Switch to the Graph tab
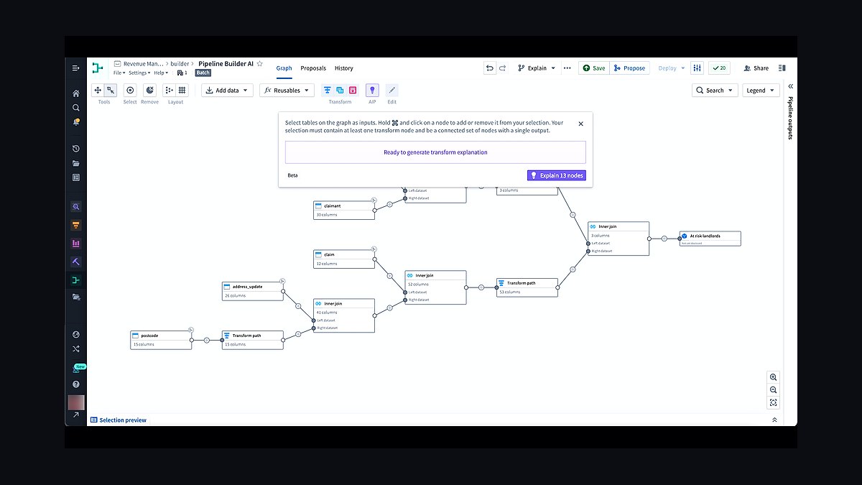Viewport: 862px width, 485px height. click(284, 68)
